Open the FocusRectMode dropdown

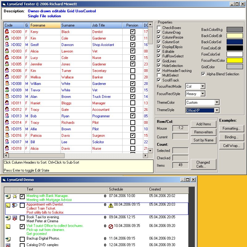tap(203, 86)
